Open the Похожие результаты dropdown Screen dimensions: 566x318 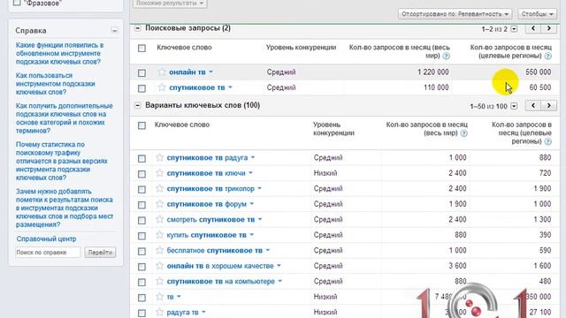pos(170,4)
